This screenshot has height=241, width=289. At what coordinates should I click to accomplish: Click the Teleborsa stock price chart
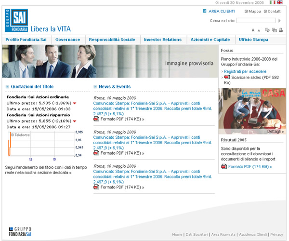[x=45, y=146]
